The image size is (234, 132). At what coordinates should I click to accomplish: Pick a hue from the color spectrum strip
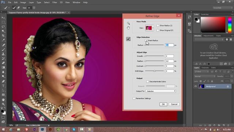pyautogui.click(x=230, y=25)
